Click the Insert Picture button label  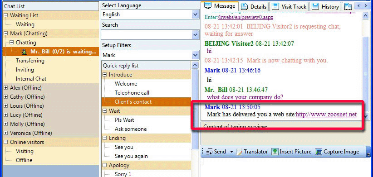295,152
